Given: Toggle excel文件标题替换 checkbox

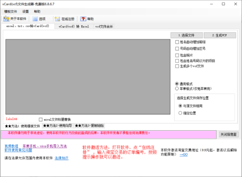Looking at the screenshot, I should click(40, 119).
